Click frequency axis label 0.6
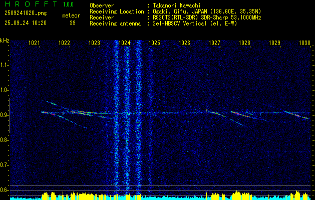The width and height of the screenshot is (315, 200). [x=4, y=190]
